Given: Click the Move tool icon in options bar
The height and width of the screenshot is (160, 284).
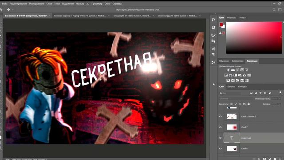Looking at the screenshot, I should point(8,9).
